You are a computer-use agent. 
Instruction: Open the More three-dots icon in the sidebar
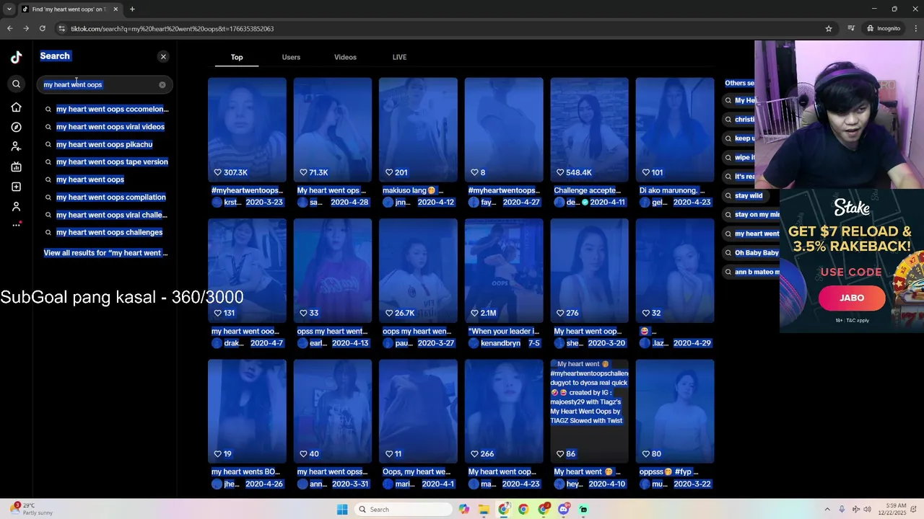tap(16, 225)
